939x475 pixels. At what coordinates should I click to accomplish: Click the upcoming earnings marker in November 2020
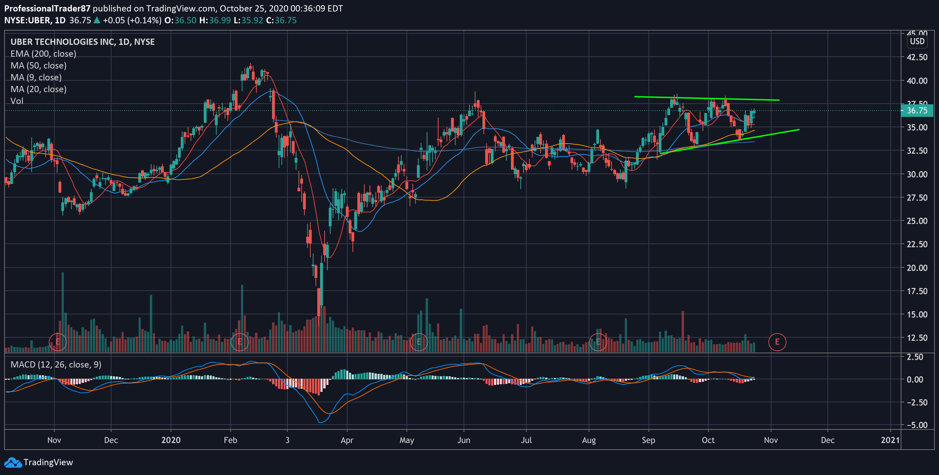tap(777, 342)
